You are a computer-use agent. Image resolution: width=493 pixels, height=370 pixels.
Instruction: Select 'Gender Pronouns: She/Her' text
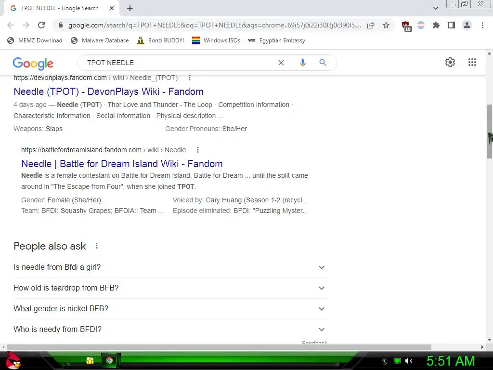click(x=206, y=129)
